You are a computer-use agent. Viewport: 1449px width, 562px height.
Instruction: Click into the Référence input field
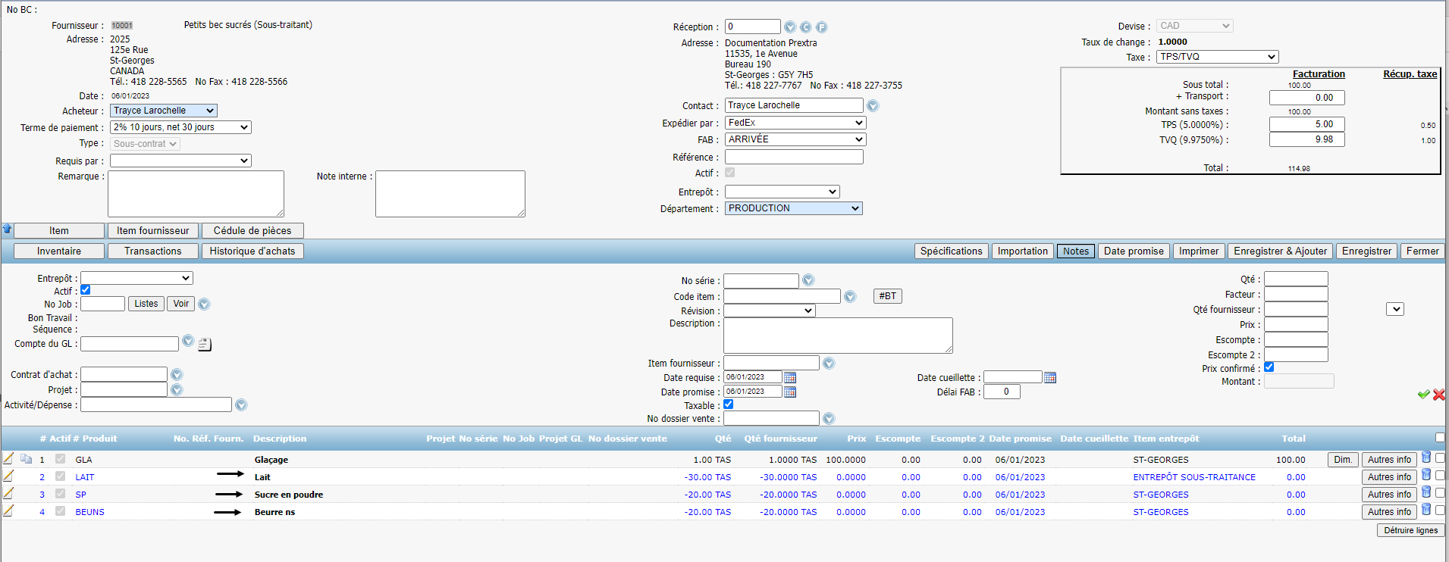[794, 157]
